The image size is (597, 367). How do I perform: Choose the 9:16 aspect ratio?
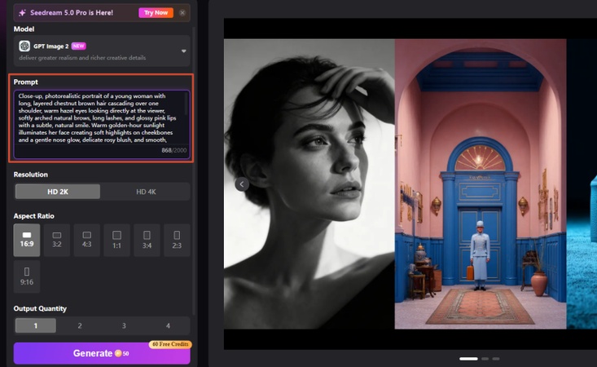(x=27, y=276)
